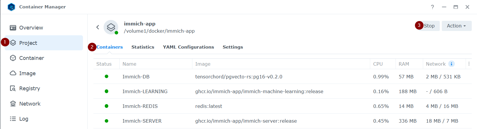Image resolution: width=477 pixels, height=129 pixels.
Task: Click the 0.65% CPU value
Action: click(x=381, y=106)
